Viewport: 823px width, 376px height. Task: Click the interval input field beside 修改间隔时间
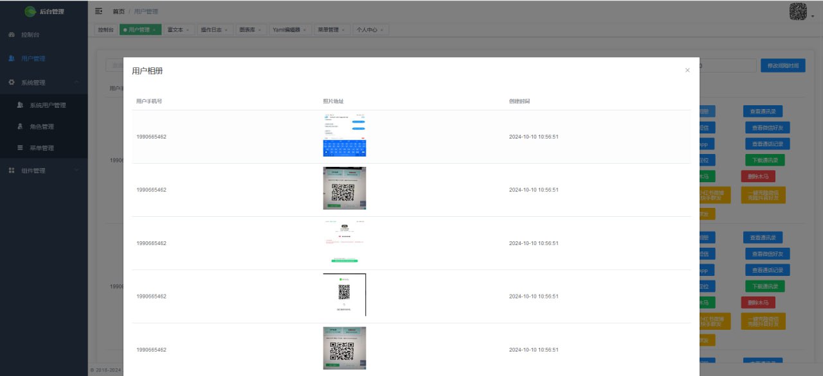coord(727,65)
